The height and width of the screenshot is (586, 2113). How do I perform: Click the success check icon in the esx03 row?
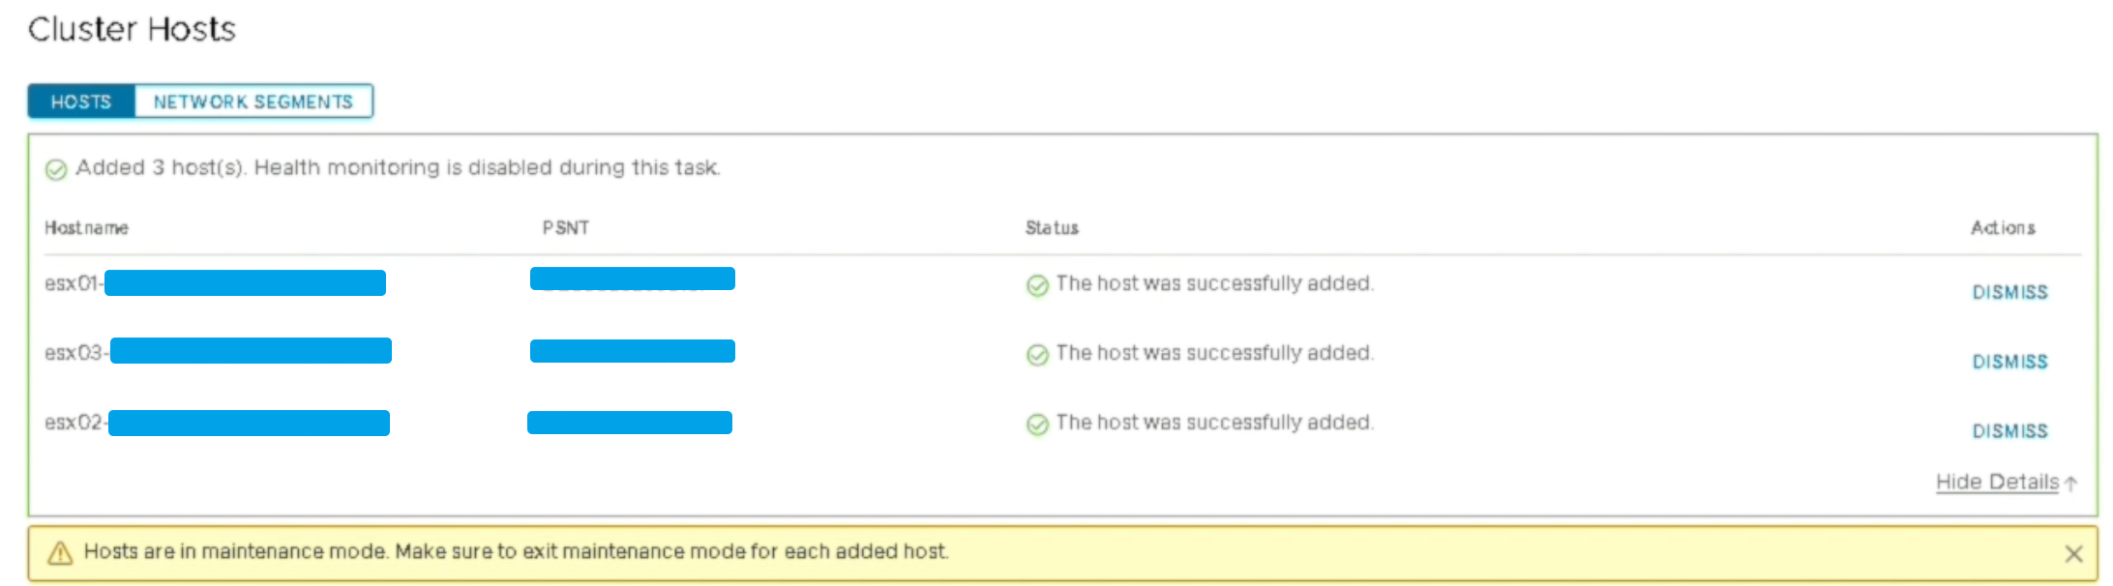1037,355
